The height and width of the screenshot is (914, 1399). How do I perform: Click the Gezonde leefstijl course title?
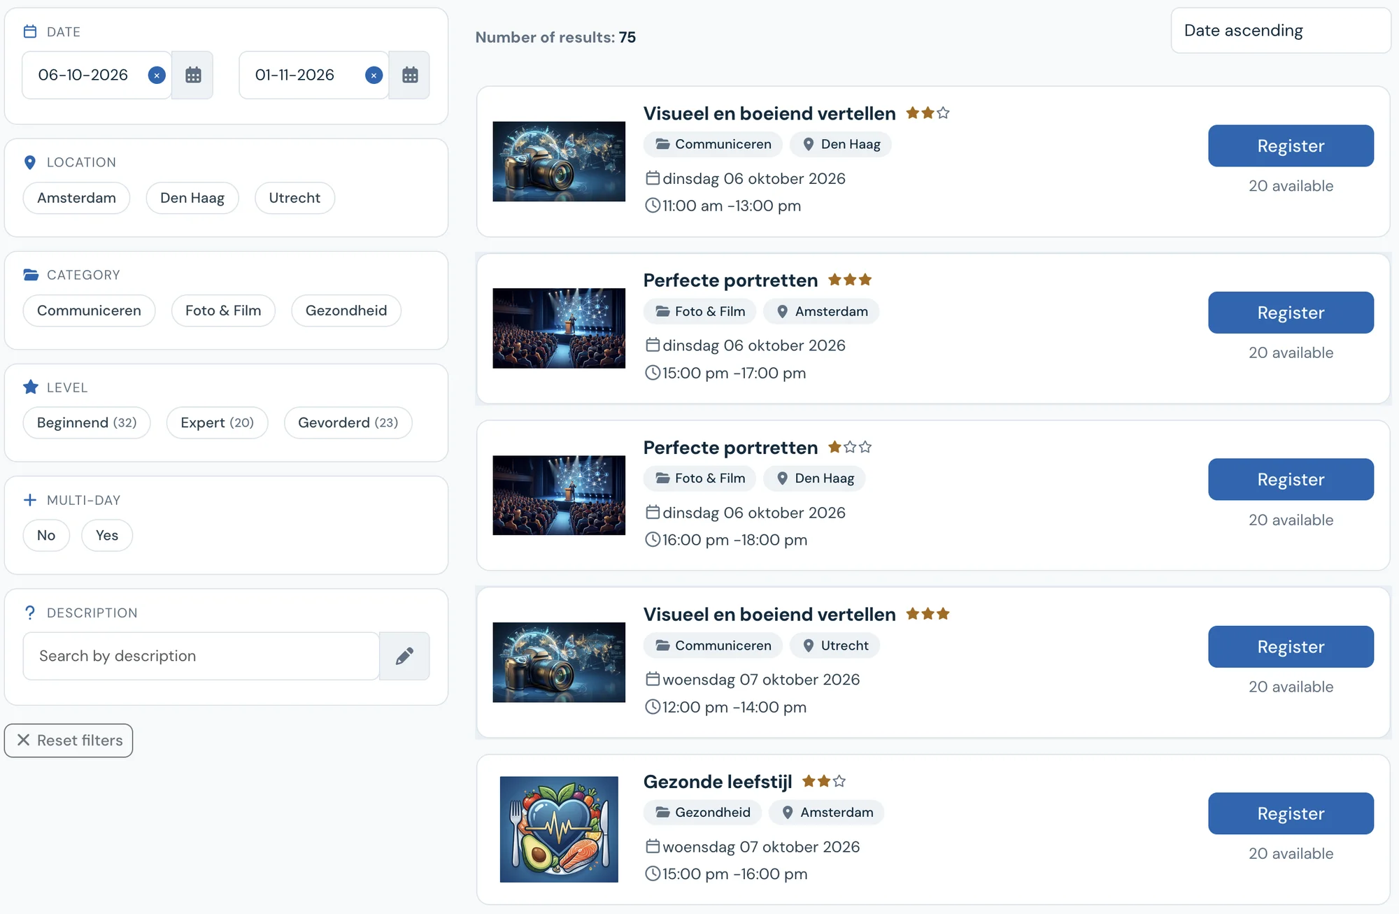coord(718,782)
